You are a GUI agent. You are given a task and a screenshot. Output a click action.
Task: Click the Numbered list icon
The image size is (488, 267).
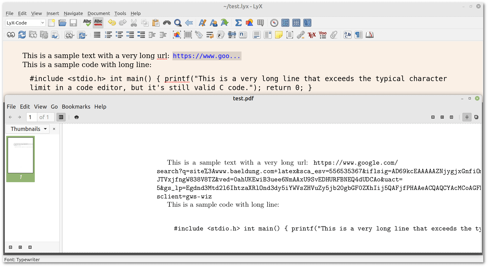pos(108,35)
